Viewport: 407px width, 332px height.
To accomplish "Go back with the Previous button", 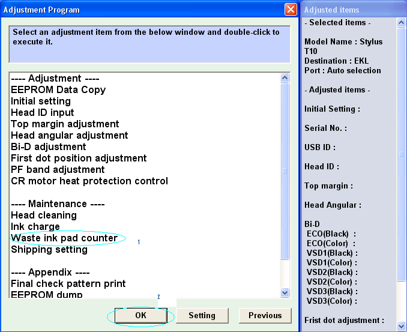I will coord(265,315).
